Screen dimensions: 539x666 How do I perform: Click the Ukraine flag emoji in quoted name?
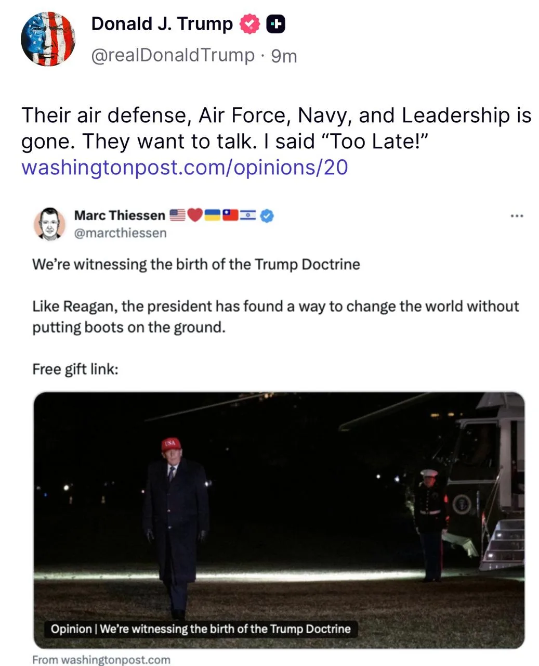pyautogui.click(x=212, y=215)
